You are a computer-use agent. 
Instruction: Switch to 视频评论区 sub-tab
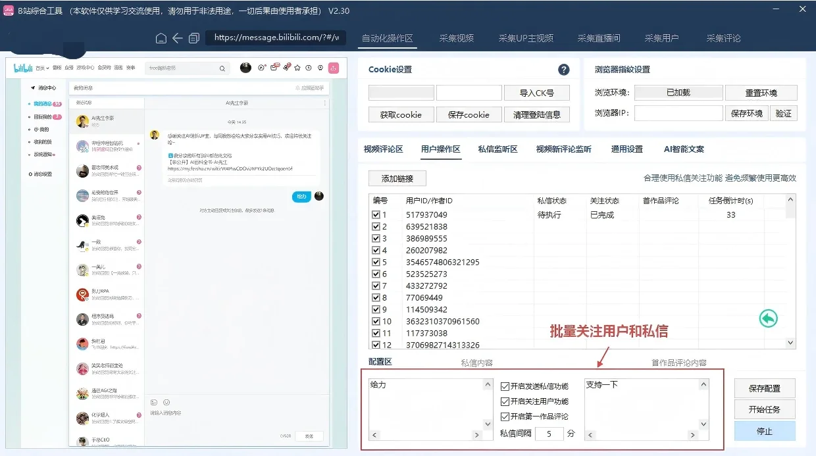coord(383,149)
